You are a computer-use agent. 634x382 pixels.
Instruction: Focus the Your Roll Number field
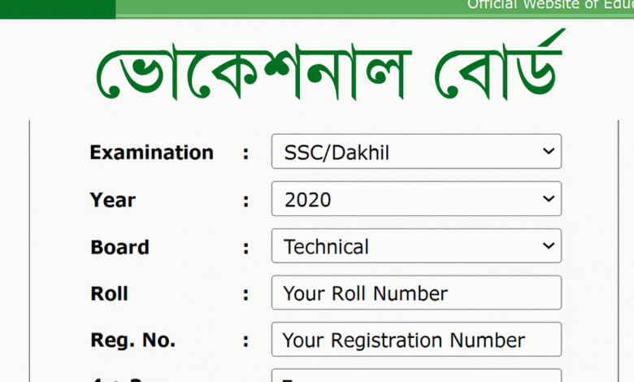[x=416, y=293]
